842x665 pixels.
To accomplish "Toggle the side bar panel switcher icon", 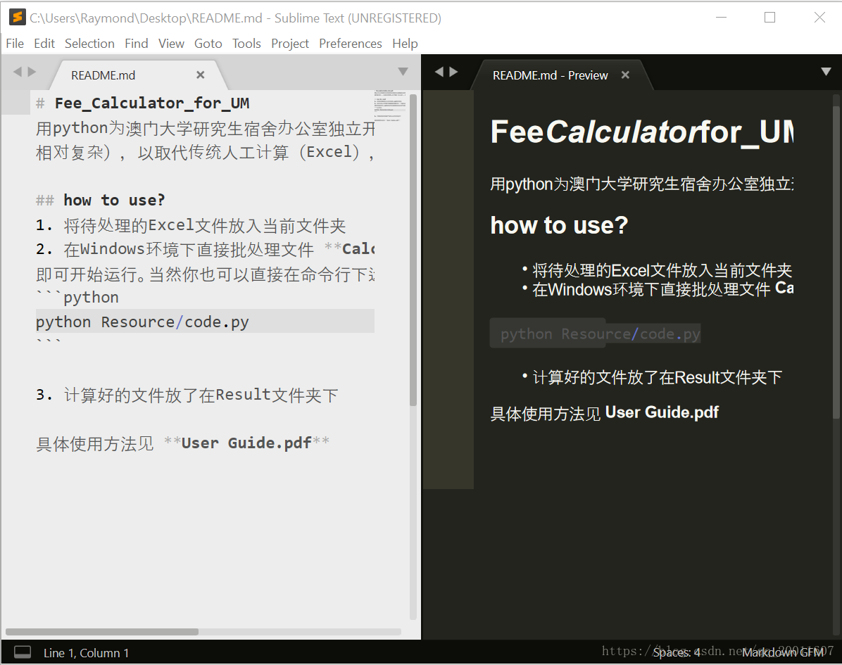I will 23,652.
